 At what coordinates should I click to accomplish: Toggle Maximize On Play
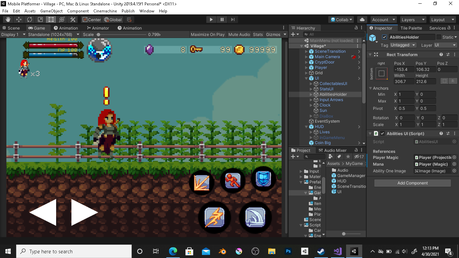click(208, 34)
